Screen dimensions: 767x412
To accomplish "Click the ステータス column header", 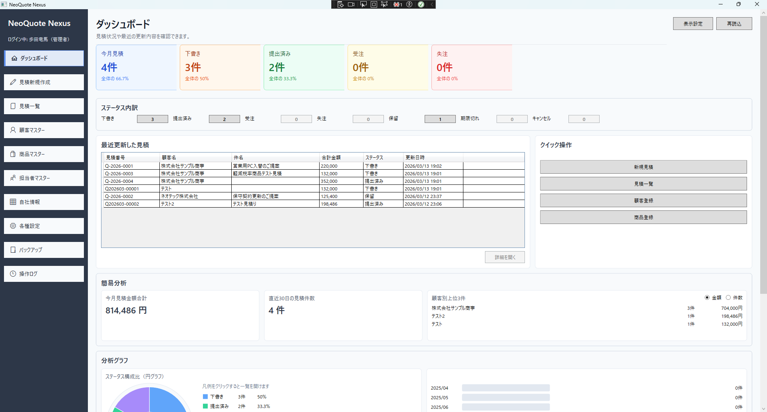I will (x=383, y=157).
